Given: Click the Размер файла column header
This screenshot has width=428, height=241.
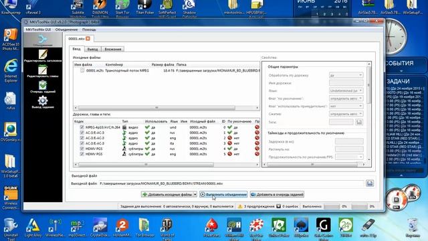Looking at the screenshot, I should (163, 64).
